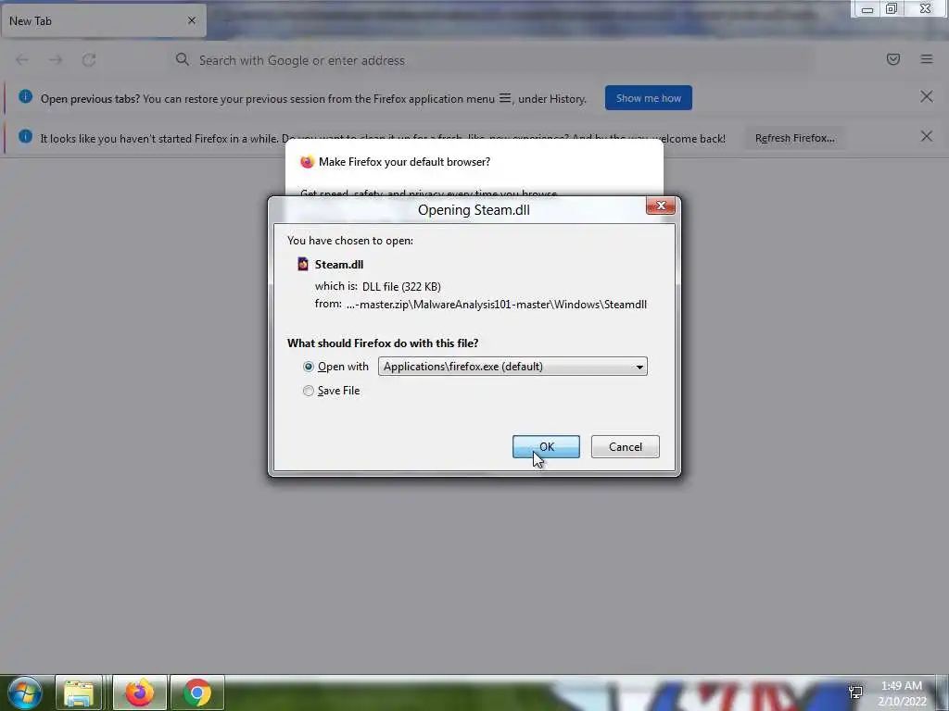Dismiss the Refresh Firefox notification bar
The height and width of the screenshot is (711, 949).
click(926, 137)
